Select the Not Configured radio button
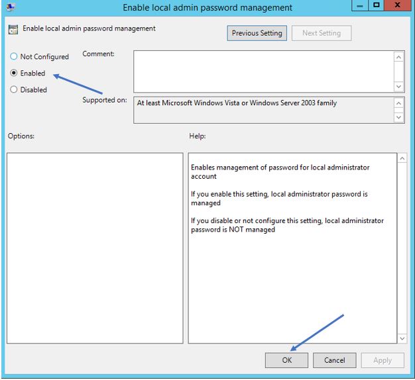Image resolution: width=415 pixels, height=380 pixels. pos(13,56)
